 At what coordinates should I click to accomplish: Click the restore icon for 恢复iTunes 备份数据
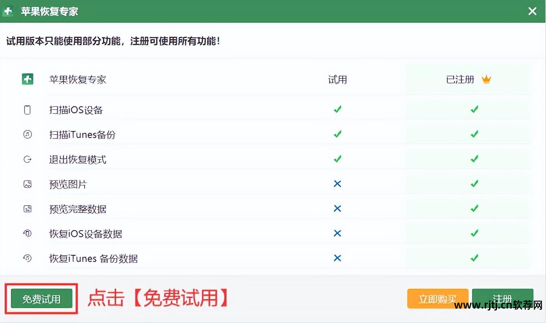(x=27, y=258)
